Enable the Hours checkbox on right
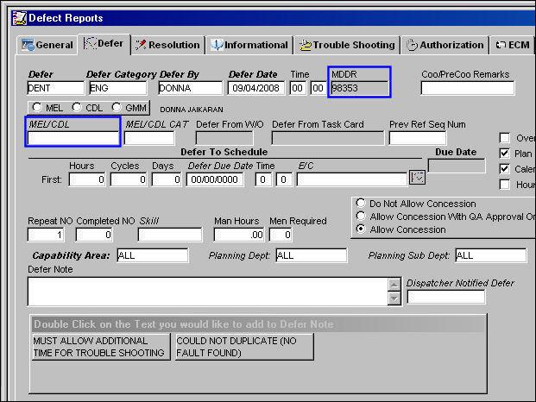 (x=505, y=185)
